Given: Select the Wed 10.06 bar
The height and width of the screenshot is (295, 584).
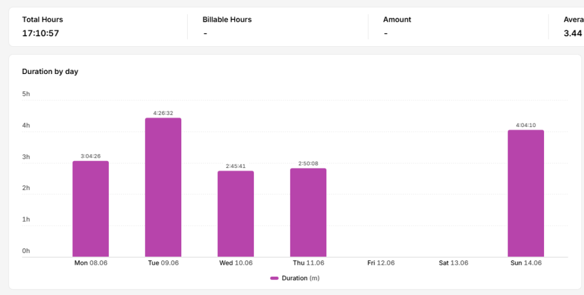Looking at the screenshot, I should [x=236, y=214].
